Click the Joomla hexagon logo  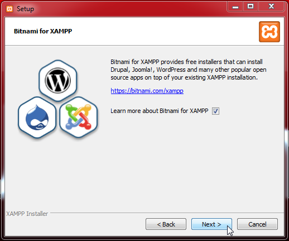pos(78,117)
